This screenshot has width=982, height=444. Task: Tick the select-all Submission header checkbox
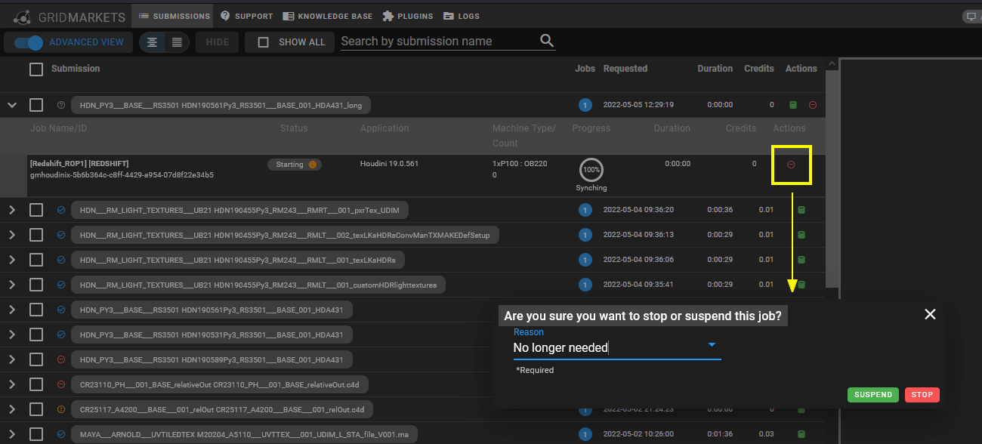tap(36, 69)
